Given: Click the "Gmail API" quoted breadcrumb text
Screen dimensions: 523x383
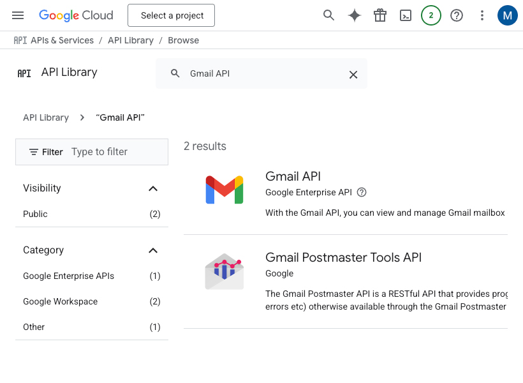Looking at the screenshot, I should (120, 117).
